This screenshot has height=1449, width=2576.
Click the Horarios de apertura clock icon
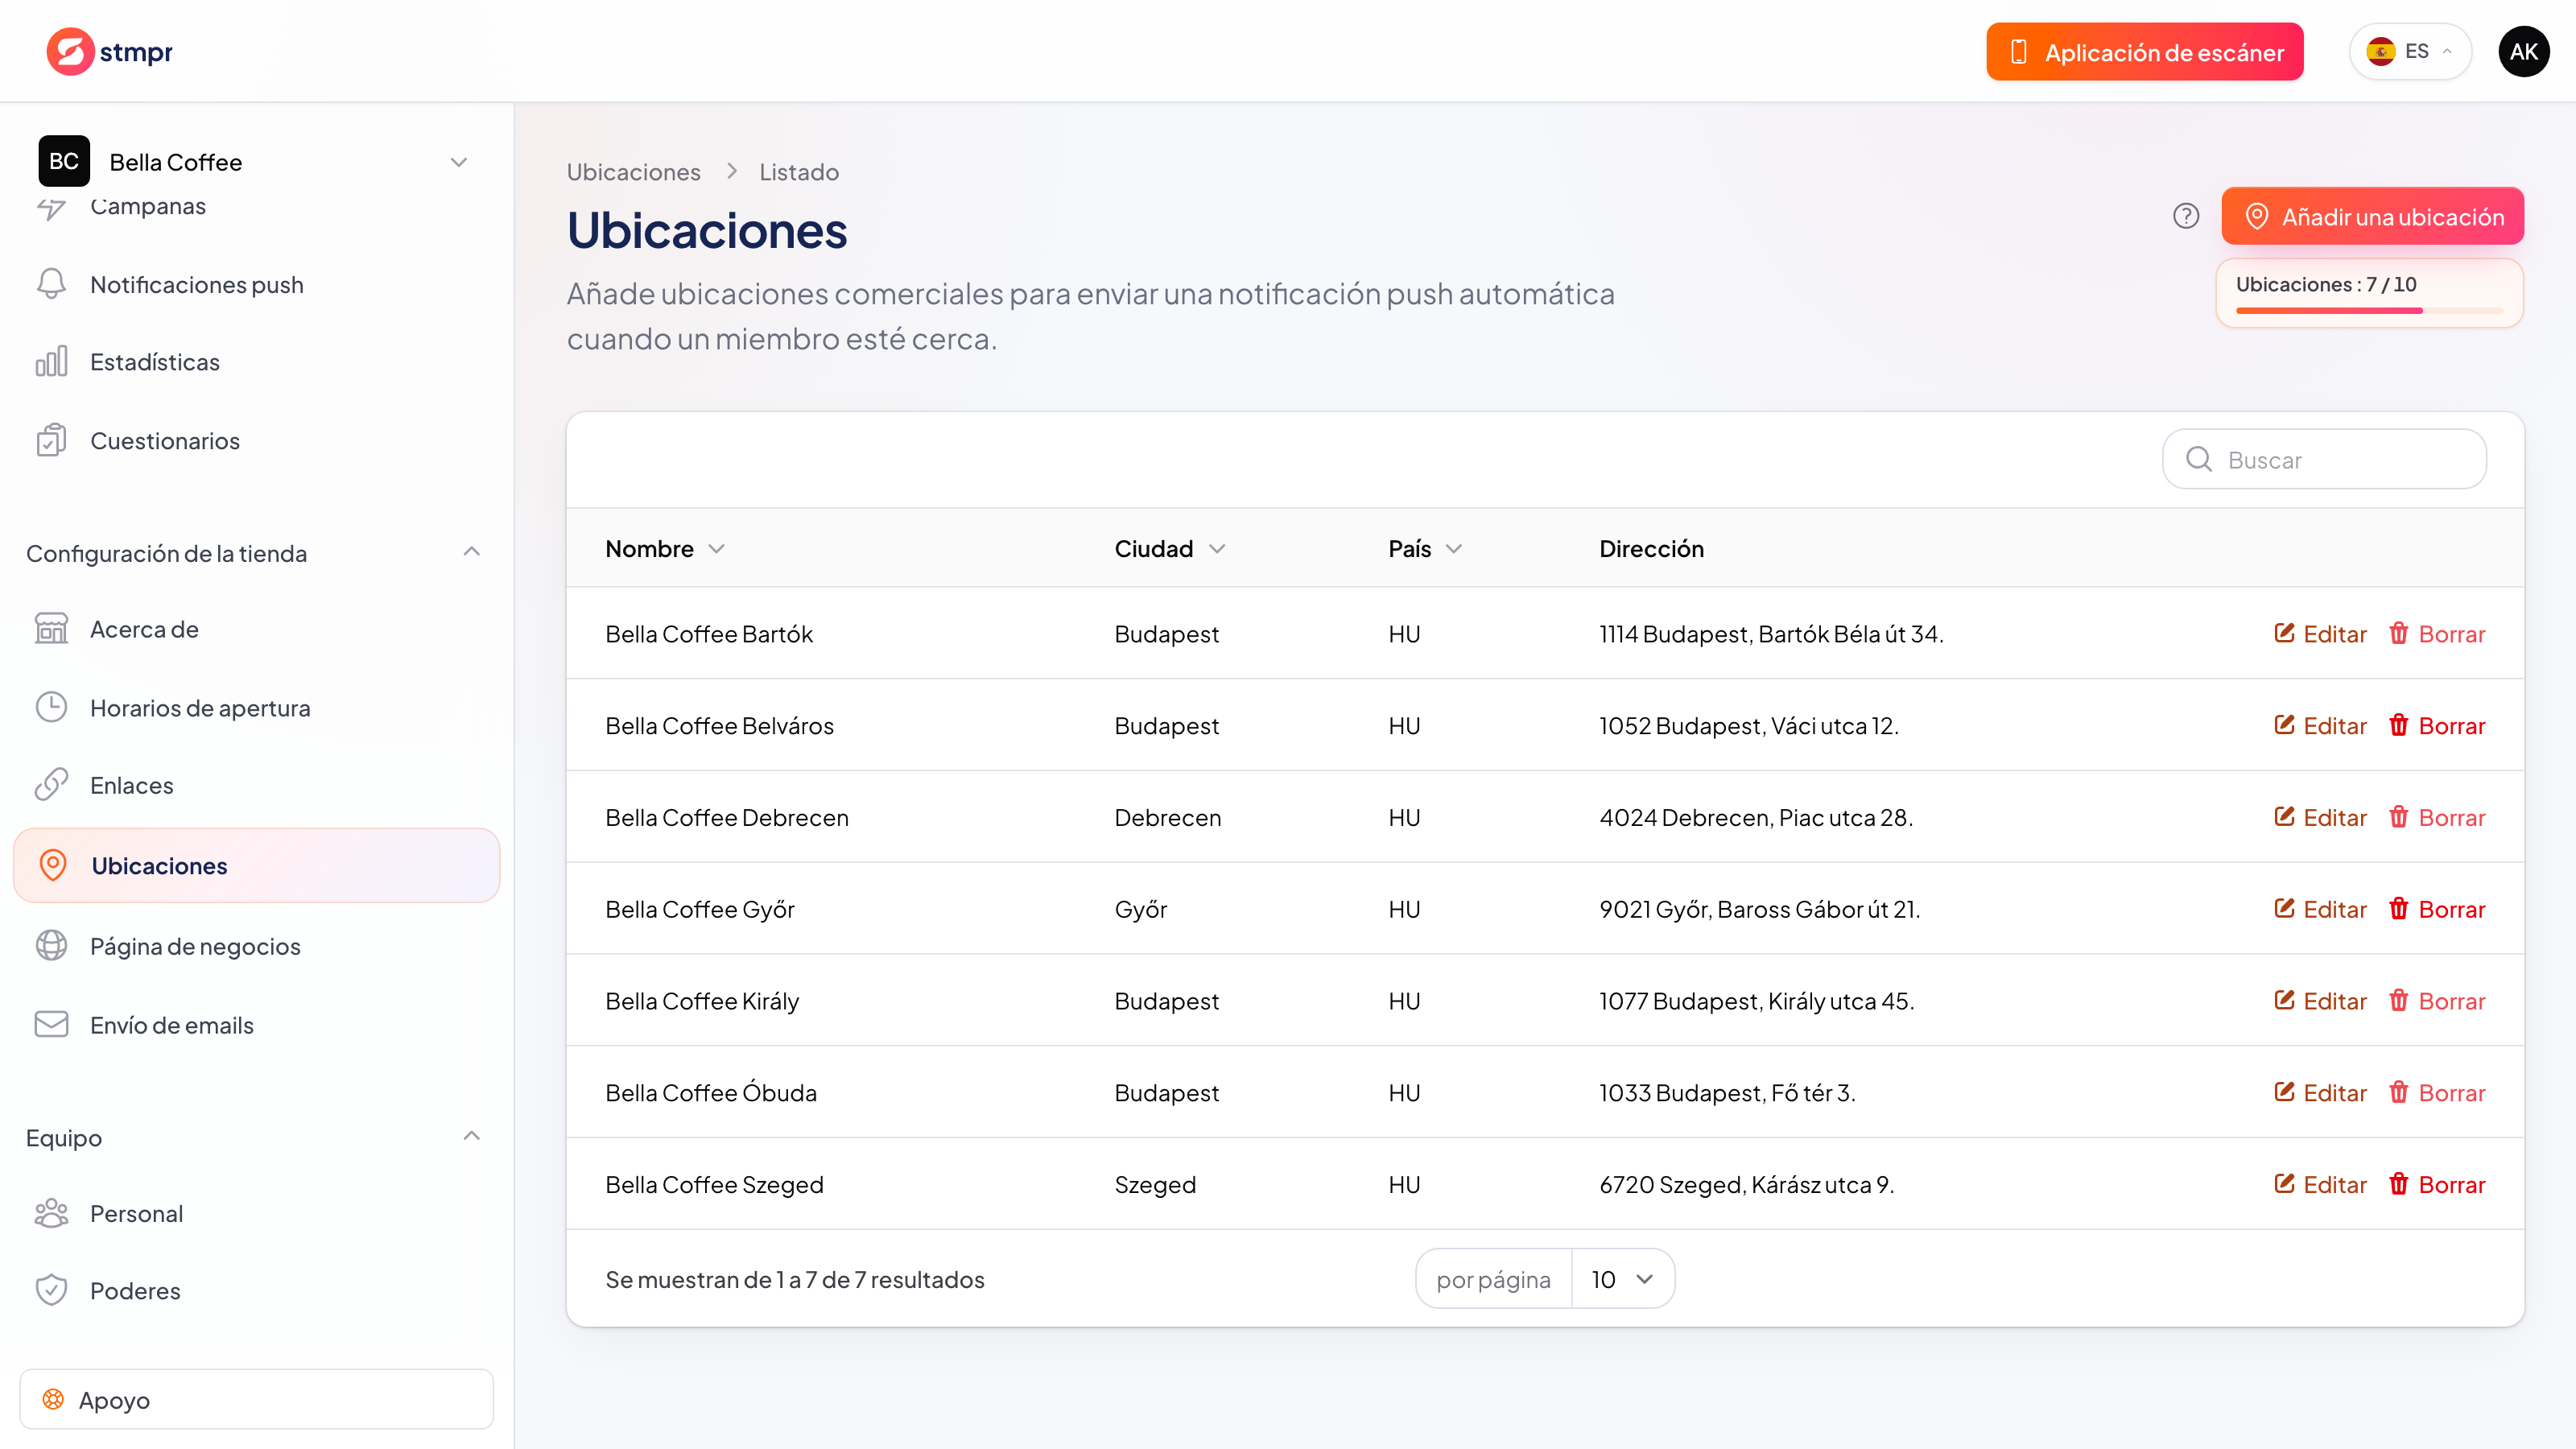click(51, 707)
